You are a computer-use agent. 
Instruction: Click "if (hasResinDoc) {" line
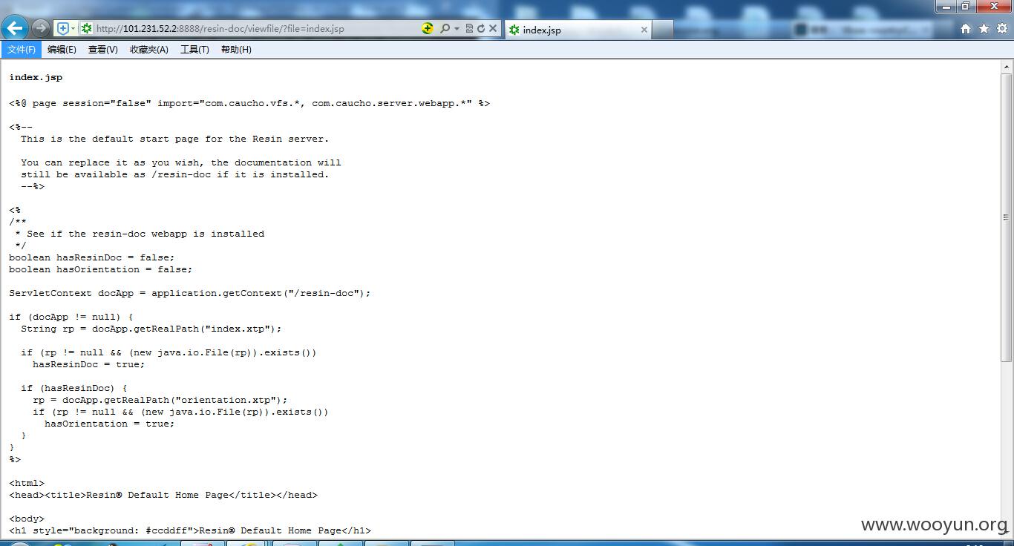coord(74,388)
